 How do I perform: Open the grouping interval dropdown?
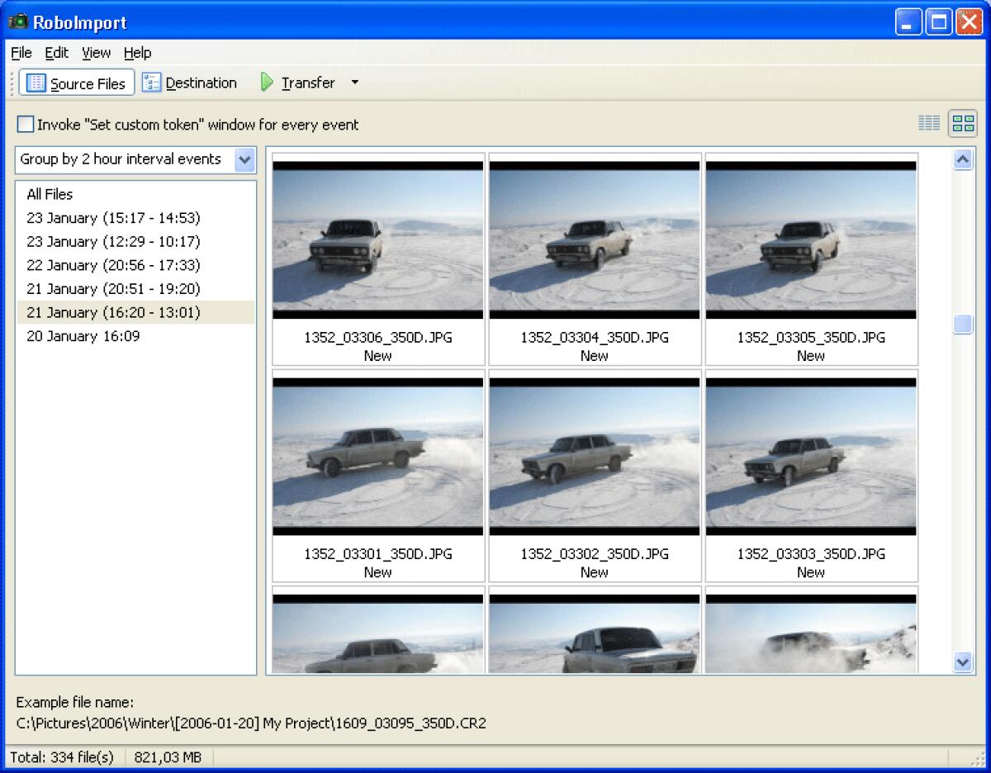pyautogui.click(x=245, y=160)
